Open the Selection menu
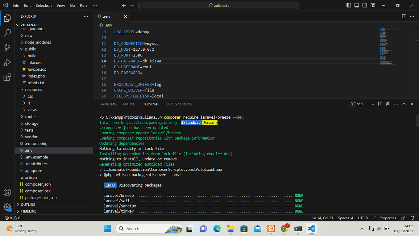The image size is (419, 236). (x=44, y=5)
